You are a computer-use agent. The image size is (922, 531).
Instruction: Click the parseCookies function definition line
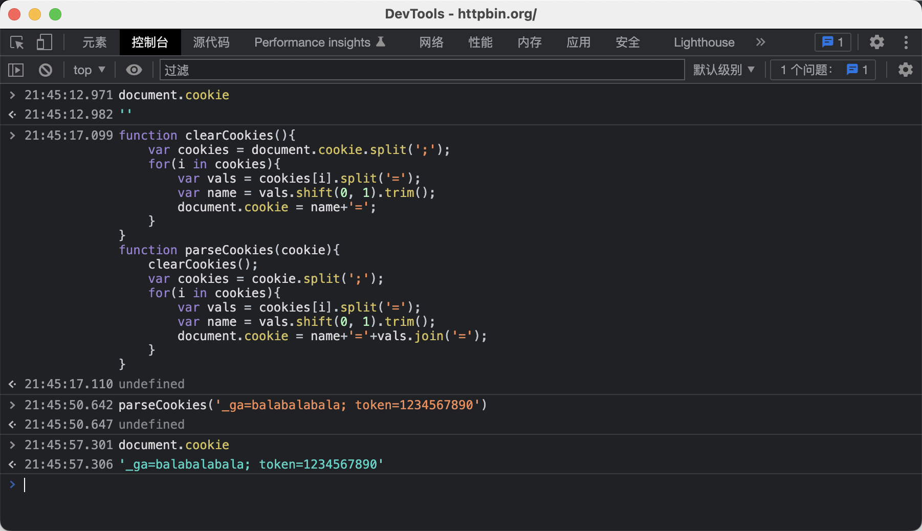click(x=229, y=250)
